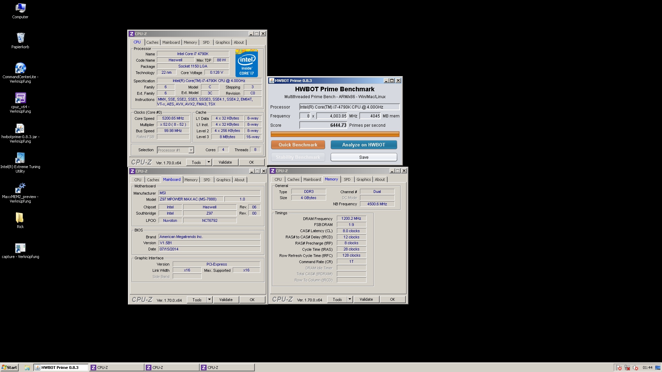This screenshot has height=372, width=662.
Task: Click OK in the CPU window
Action: (x=251, y=162)
